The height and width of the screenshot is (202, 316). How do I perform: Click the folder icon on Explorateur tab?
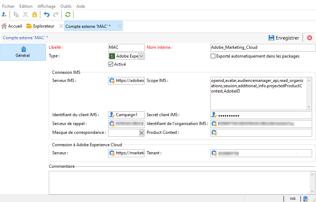pos(29,26)
